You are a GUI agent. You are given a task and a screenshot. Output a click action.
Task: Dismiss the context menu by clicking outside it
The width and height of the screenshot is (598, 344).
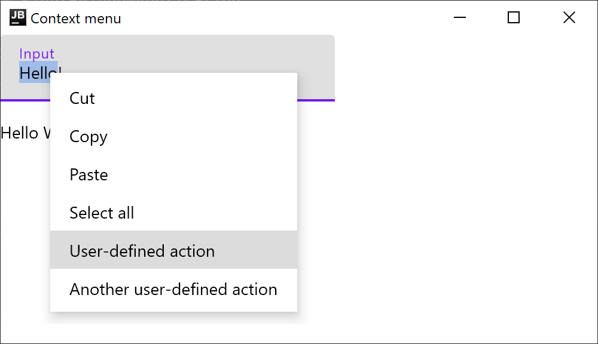click(x=448, y=239)
